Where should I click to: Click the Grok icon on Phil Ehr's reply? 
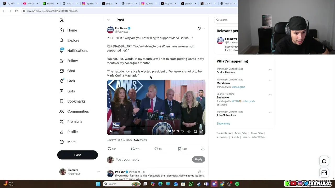coord(199,172)
